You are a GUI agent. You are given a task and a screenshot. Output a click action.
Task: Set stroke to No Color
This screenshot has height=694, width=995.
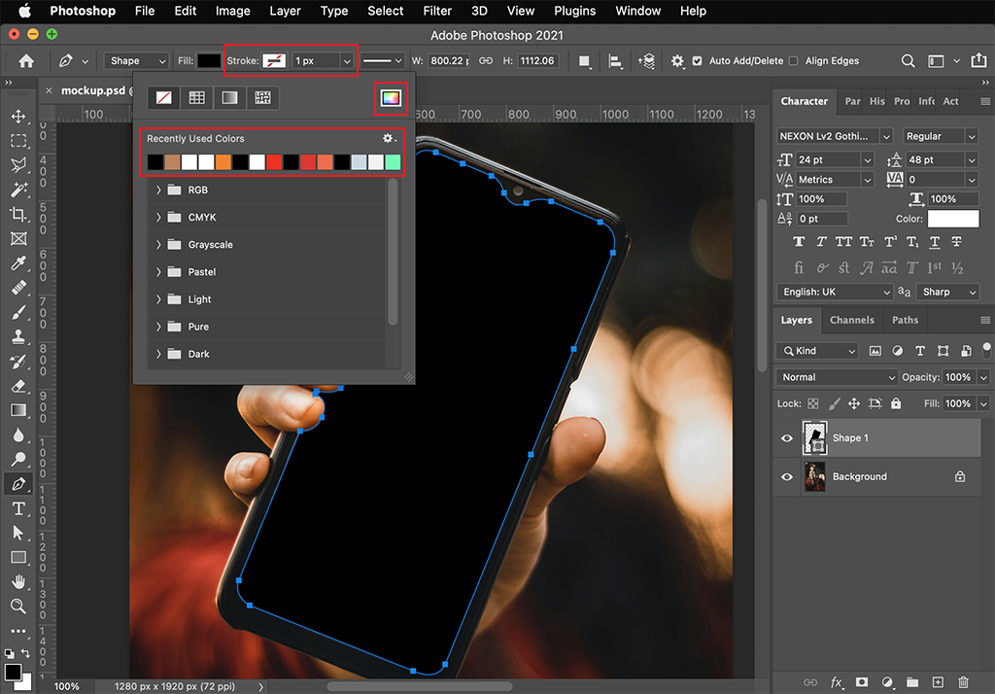tap(163, 98)
